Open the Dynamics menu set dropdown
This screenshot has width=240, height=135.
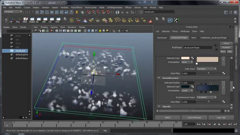coord(13,12)
